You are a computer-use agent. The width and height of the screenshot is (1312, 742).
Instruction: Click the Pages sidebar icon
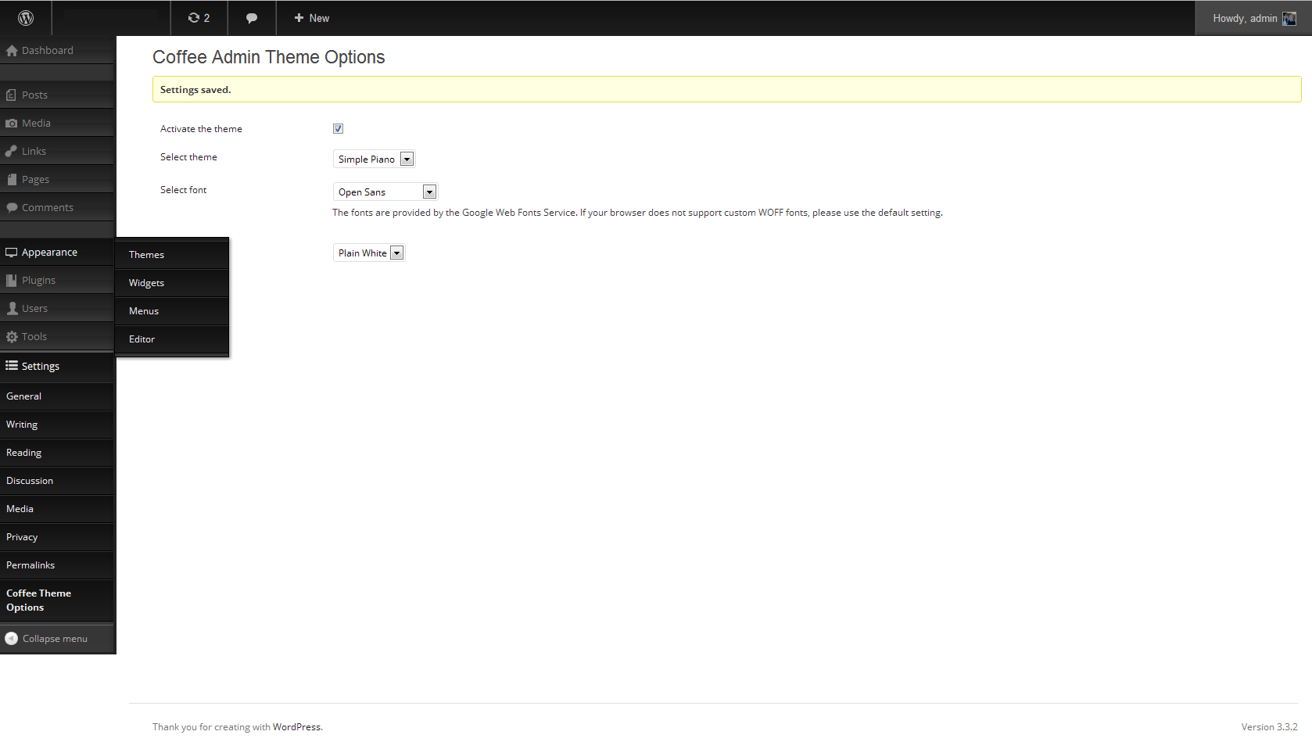click(12, 180)
